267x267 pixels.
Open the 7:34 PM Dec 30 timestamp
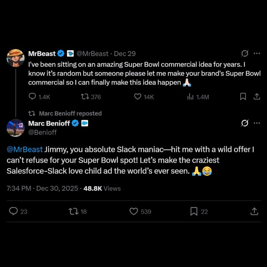tap(42, 188)
